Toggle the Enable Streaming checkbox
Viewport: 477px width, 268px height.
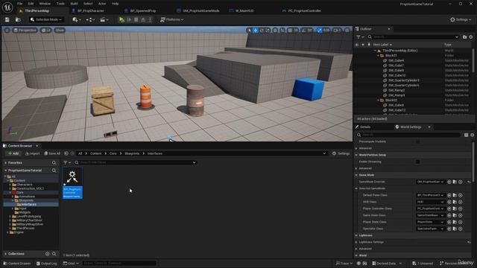pyautogui.click(x=417, y=162)
